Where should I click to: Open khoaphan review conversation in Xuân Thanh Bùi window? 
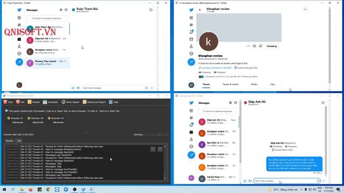(47, 51)
